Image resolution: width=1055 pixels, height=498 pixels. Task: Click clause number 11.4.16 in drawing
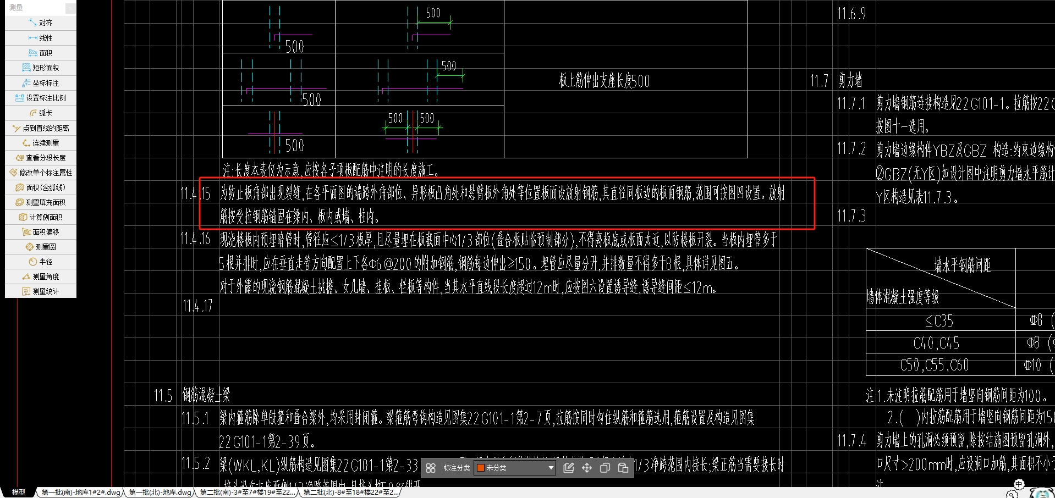(195, 239)
